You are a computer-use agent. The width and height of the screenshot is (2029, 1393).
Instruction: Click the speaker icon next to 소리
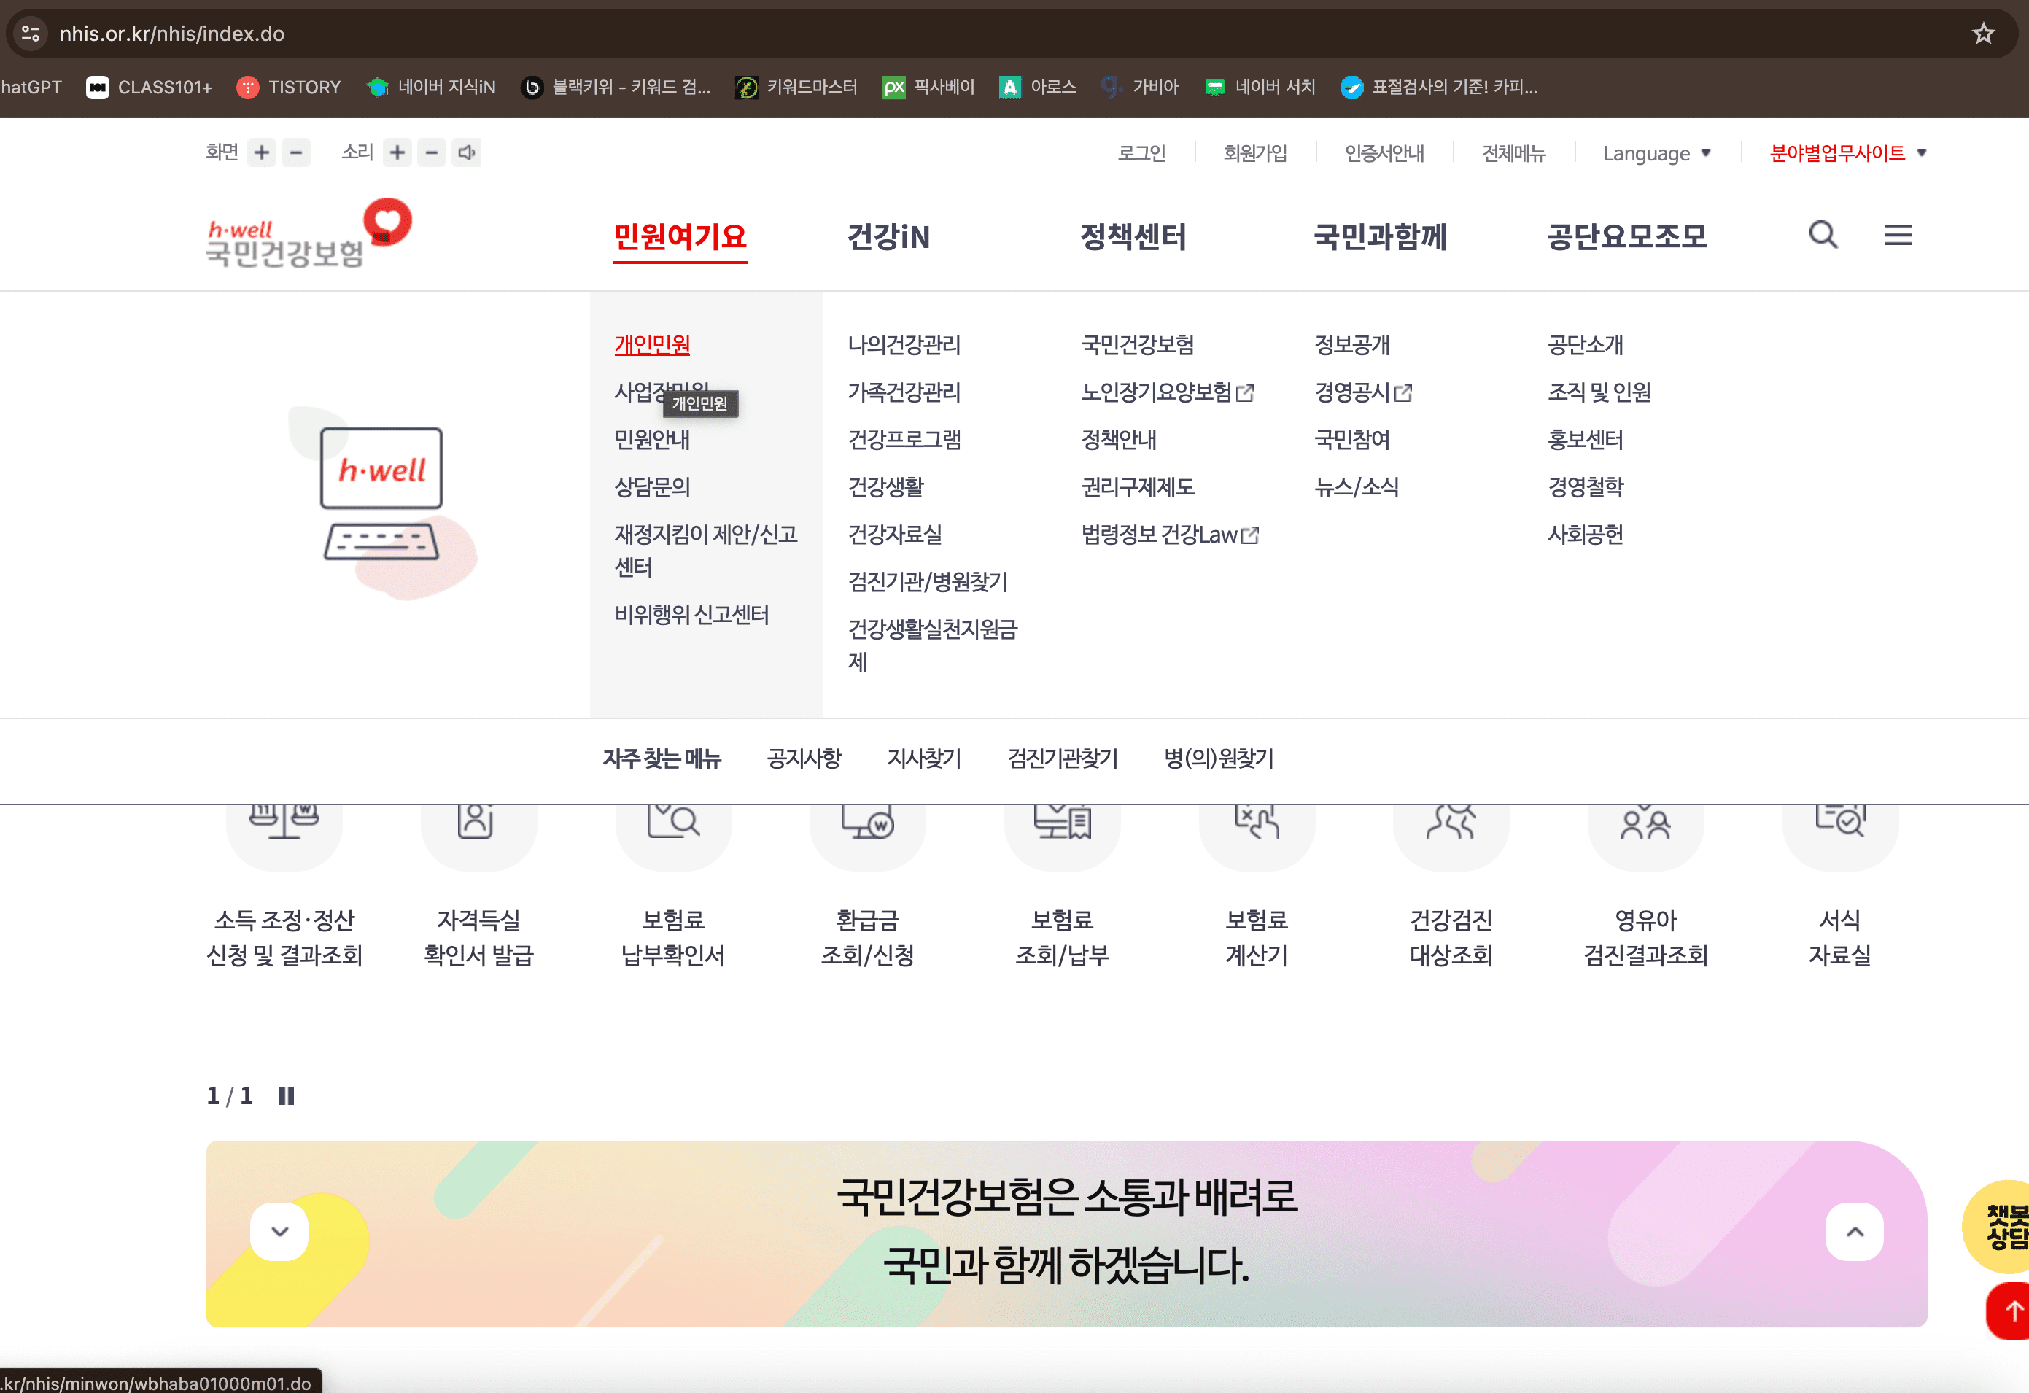pyautogui.click(x=466, y=152)
